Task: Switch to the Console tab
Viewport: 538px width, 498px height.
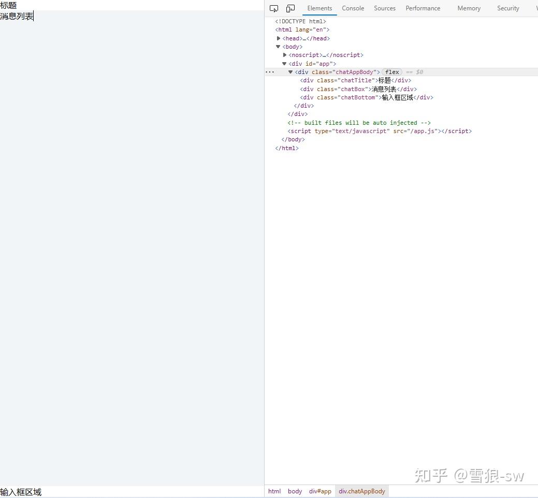Action: click(353, 8)
